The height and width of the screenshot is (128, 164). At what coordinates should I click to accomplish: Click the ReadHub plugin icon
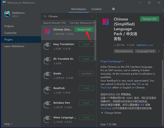click(x=47, y=90)
